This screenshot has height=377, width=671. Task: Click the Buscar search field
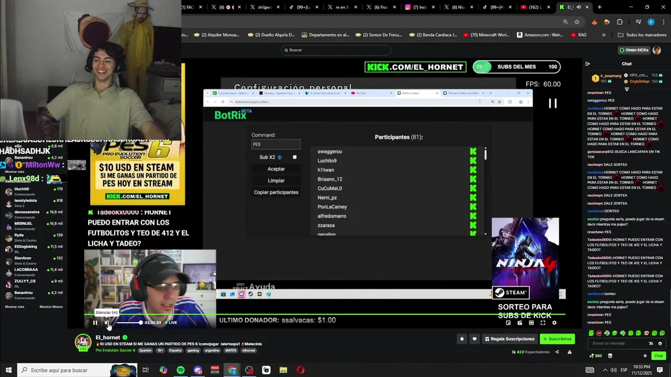[336, 50]
